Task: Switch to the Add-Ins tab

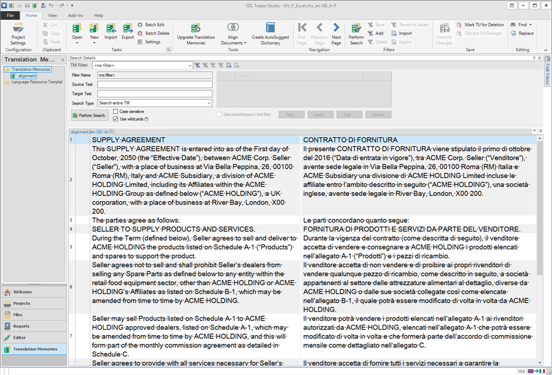Action: coord(75,15)
